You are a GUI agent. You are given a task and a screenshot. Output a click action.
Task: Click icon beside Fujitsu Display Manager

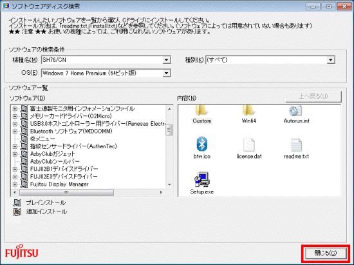(x=24, y=184)
